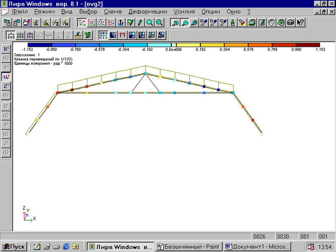Switch to YZ plane projection

[x=111, y=23]
